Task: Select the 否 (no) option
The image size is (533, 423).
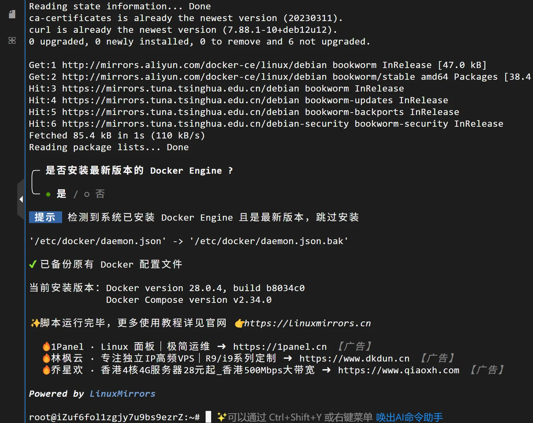Action: pos(100,194)
